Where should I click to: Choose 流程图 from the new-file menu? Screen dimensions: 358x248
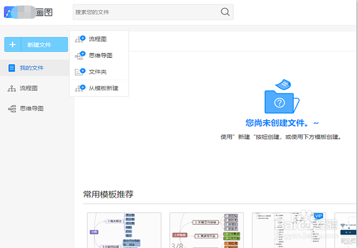(99, 39)
